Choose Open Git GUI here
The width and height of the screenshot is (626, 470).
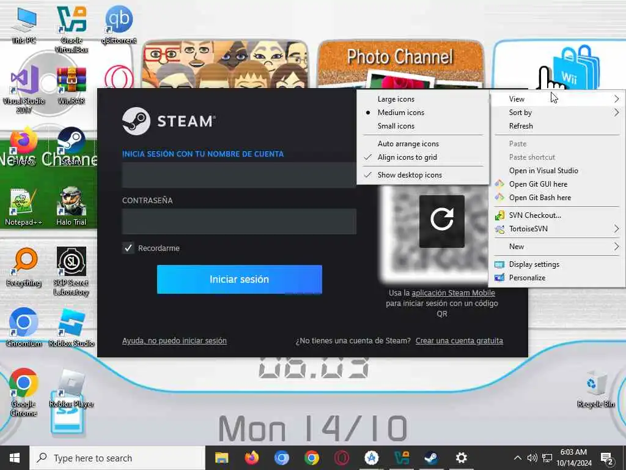pos(557,184)
